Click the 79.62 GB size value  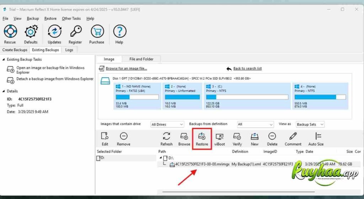point(345,164)
